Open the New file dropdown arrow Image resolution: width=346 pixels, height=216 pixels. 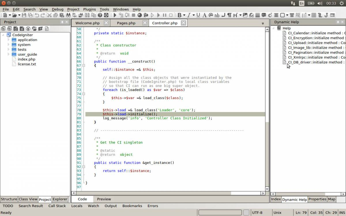[x=10, y=15]
